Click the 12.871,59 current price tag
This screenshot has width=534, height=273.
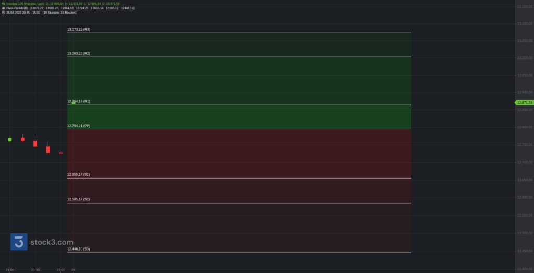click(524, 103)
